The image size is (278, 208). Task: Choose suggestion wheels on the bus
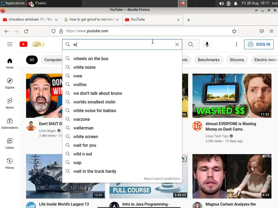(x=122, y=58)
